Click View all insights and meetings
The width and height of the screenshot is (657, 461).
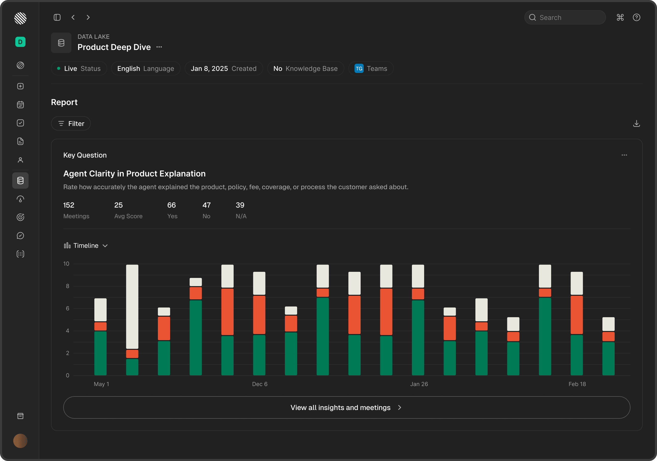347,407
